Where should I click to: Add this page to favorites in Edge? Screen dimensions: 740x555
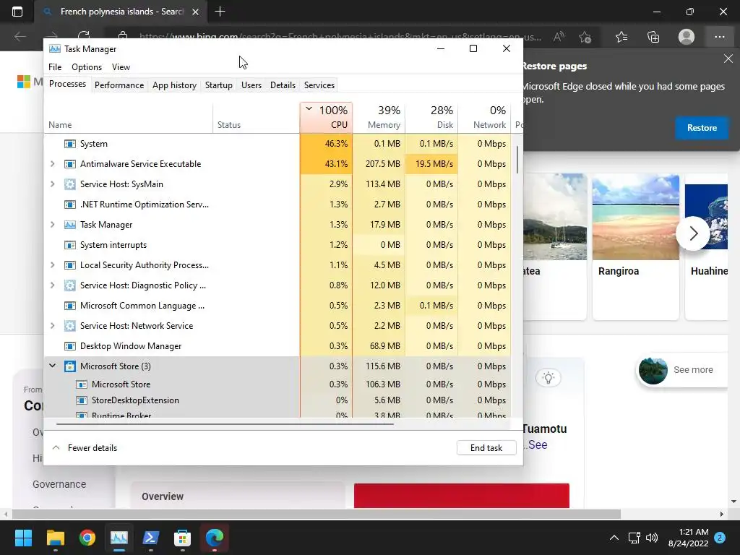[x=585, y=37]
